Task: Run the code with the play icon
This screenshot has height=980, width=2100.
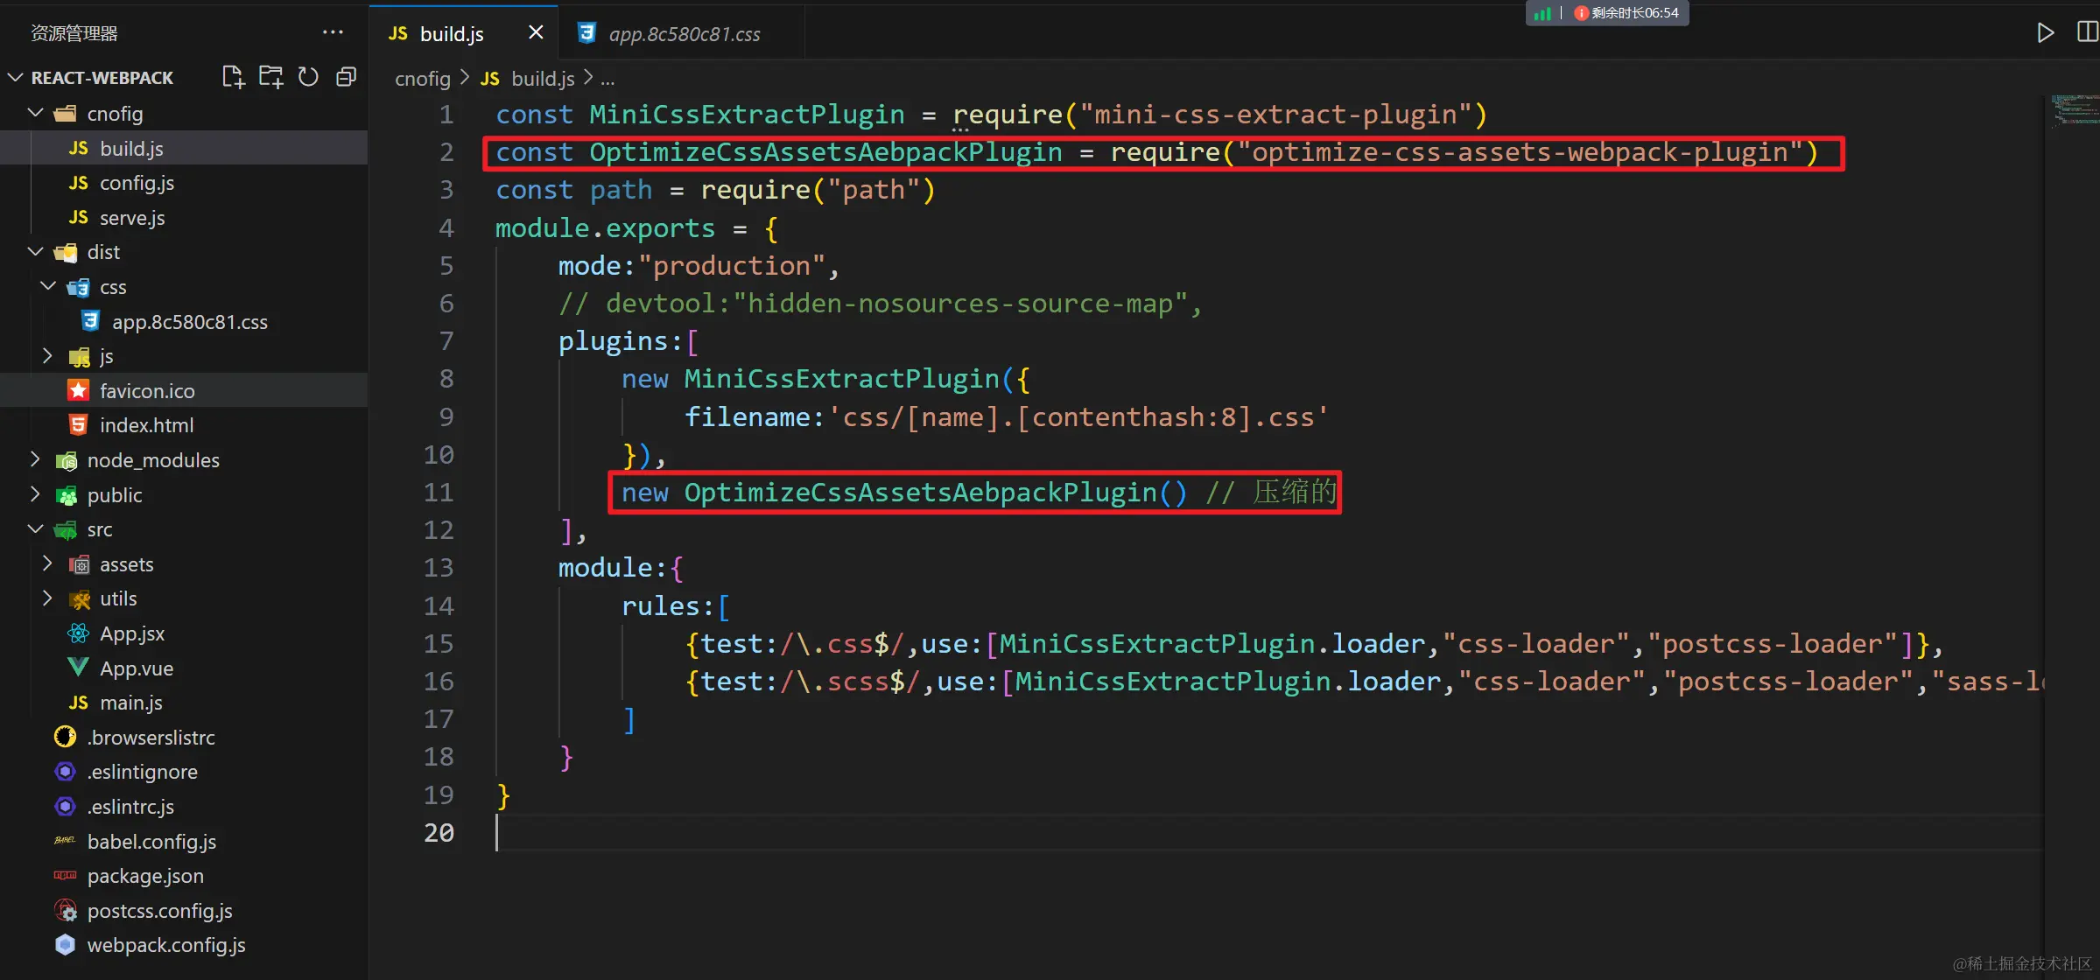Action: [2045, 33]
